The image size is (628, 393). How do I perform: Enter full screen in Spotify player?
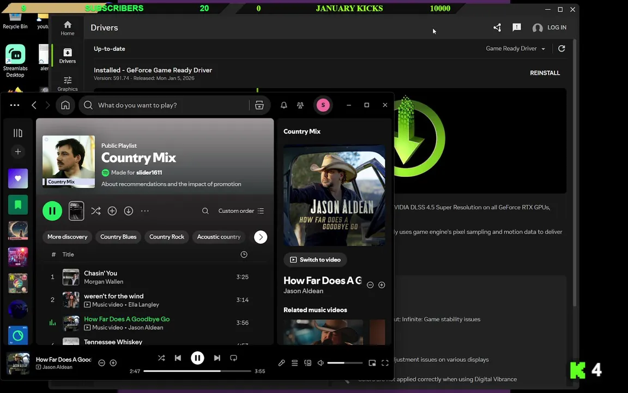coord(385,363)
